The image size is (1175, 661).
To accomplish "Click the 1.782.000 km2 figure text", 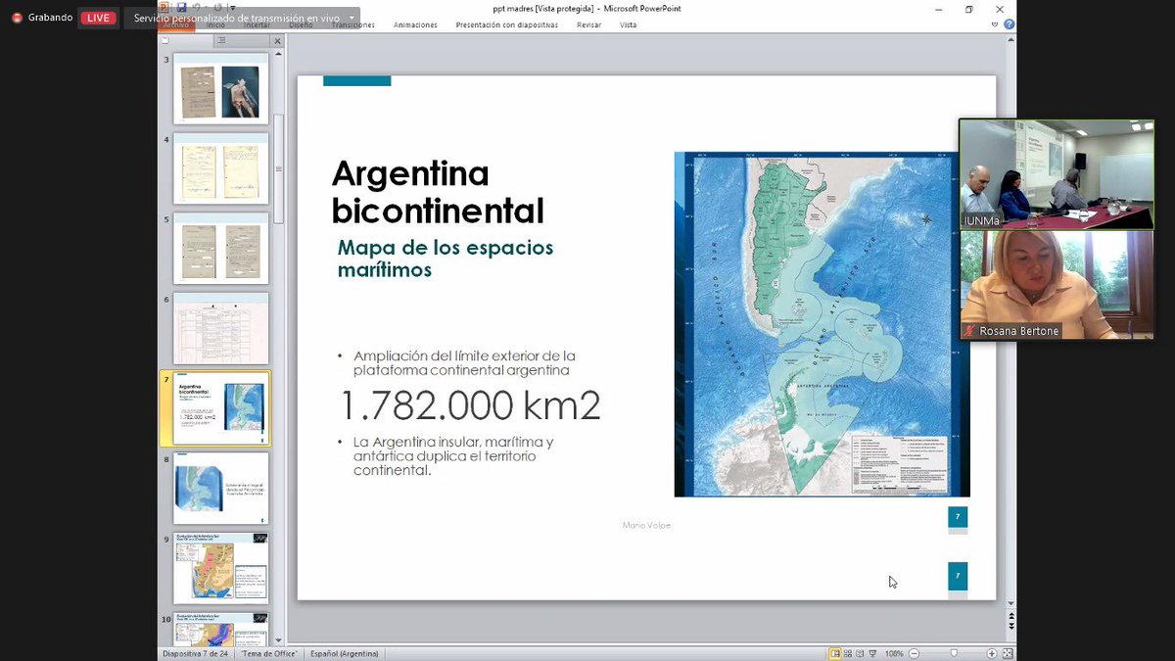I will 470,405.
